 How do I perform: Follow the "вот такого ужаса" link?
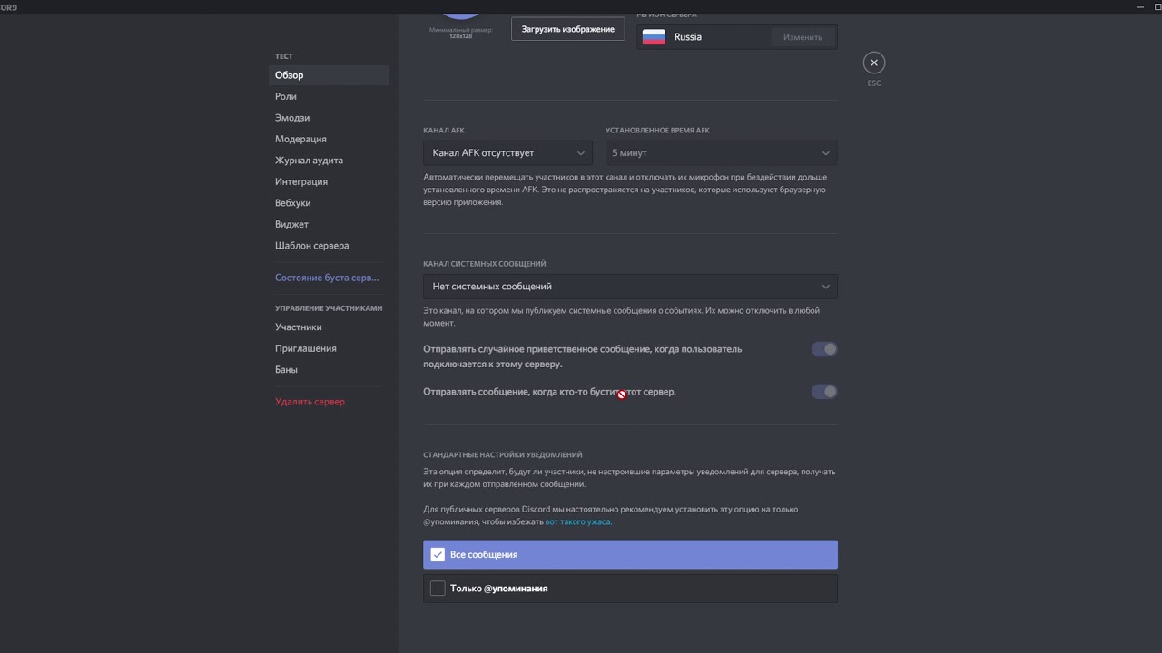point(577,522)
